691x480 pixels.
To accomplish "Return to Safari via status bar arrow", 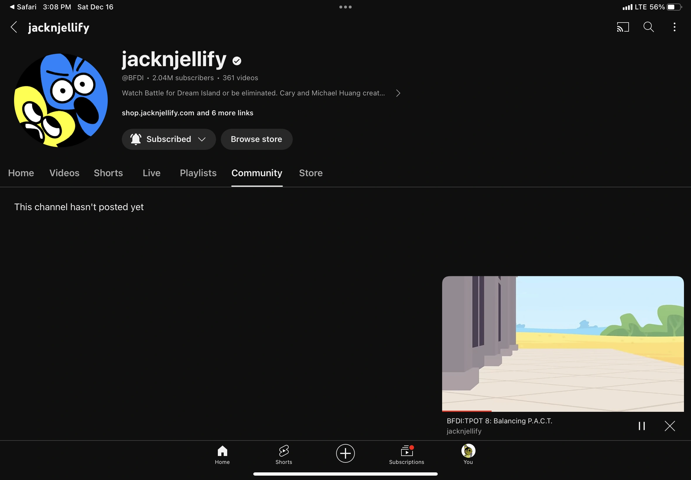I will [23, 7].
